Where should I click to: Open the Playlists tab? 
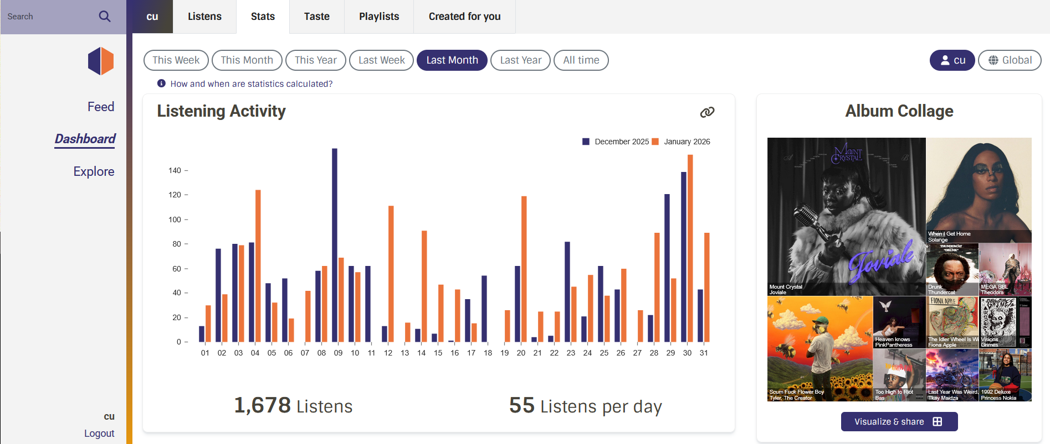click(379, 17)
